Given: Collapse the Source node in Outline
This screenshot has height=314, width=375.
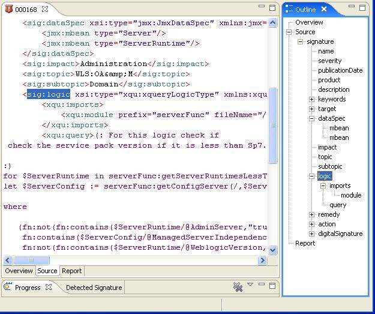Looking at the screenshot, I should [x=289, y=32].
